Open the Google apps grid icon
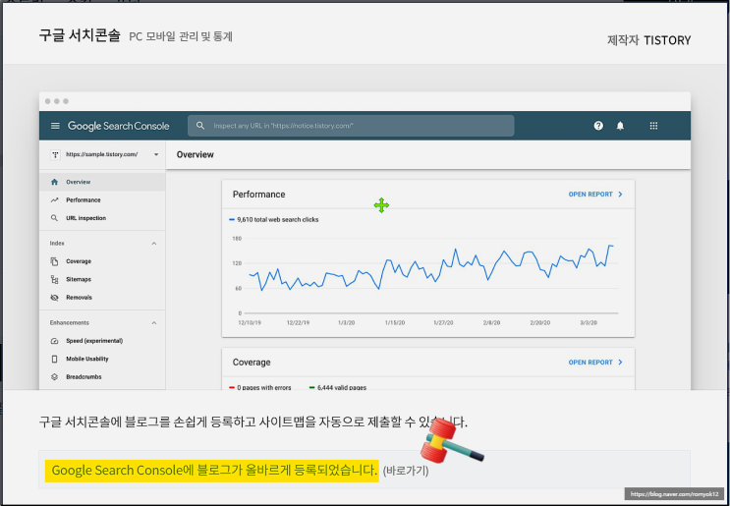The height and width of the screenshot is (506, 730). point(653,126)
